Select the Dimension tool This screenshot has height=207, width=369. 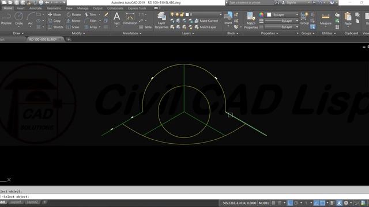pos(130,19)
